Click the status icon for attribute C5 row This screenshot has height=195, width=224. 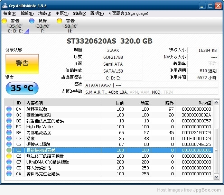(9, 150)
